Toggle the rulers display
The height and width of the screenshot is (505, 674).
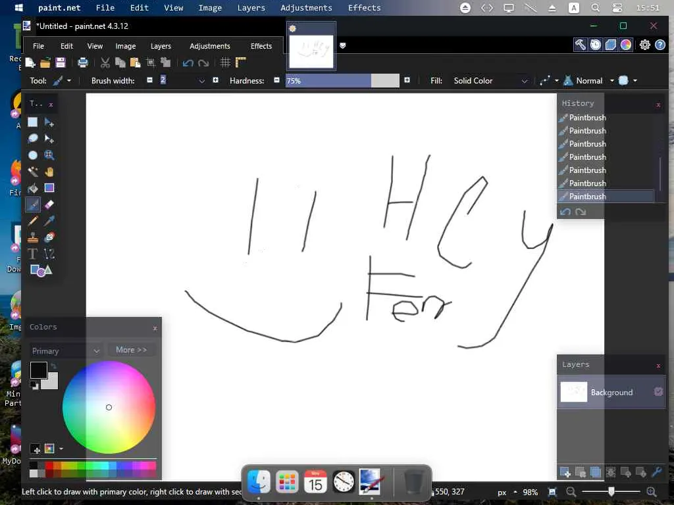coord(241,62)
